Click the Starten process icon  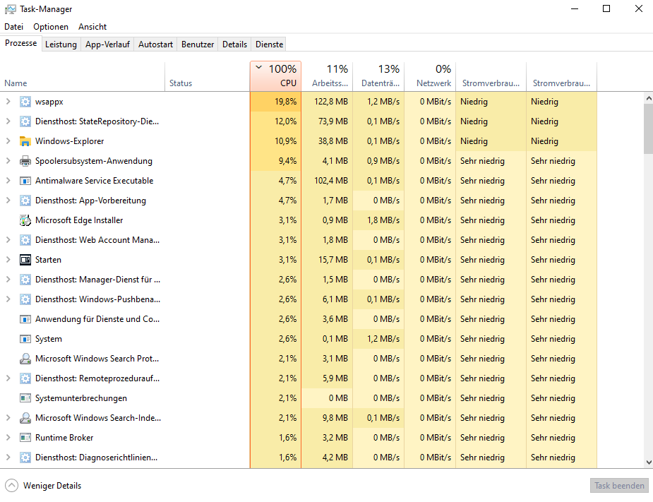click(25, 260)
